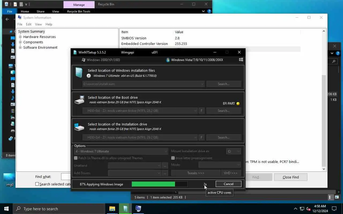The image size is (343, 214).
Task: Toggle Search selected category only checkbox
Action: [37, 184]
